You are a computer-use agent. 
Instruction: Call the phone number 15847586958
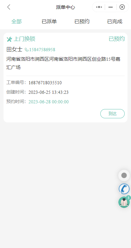click(42, 50)
